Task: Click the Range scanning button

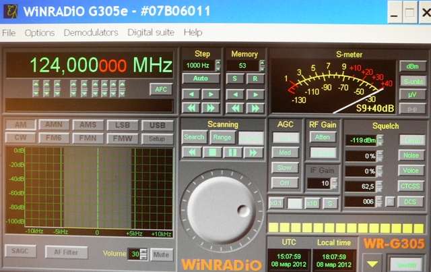Action: tap(222, 138)
